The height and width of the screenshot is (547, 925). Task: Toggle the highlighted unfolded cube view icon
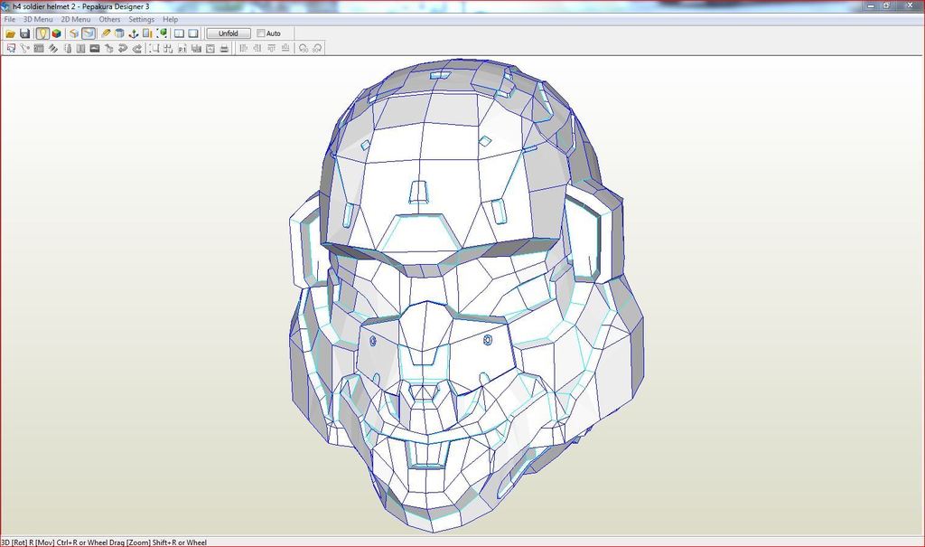click(x=89, y=33)
